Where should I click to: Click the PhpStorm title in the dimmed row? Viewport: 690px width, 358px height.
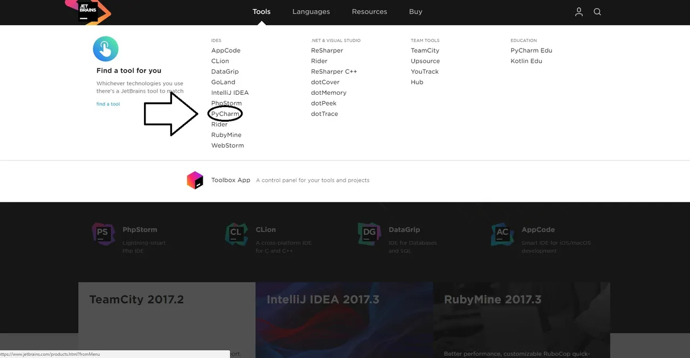[140, 229]
